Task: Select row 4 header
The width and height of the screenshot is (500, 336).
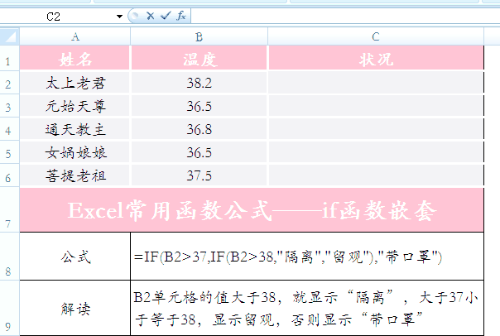Action: (8, 129)
